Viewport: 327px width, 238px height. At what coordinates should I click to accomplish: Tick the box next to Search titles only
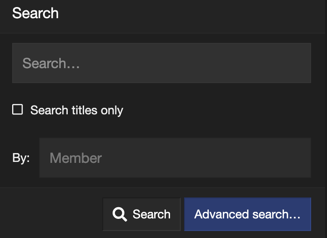click(18, 110)
